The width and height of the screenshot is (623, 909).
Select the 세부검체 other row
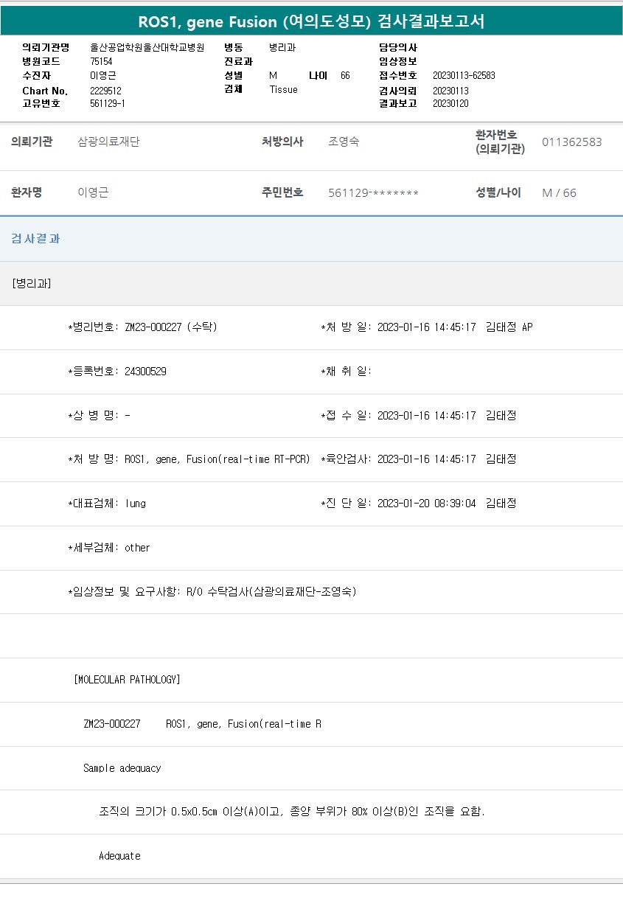(x=109, y=548)
